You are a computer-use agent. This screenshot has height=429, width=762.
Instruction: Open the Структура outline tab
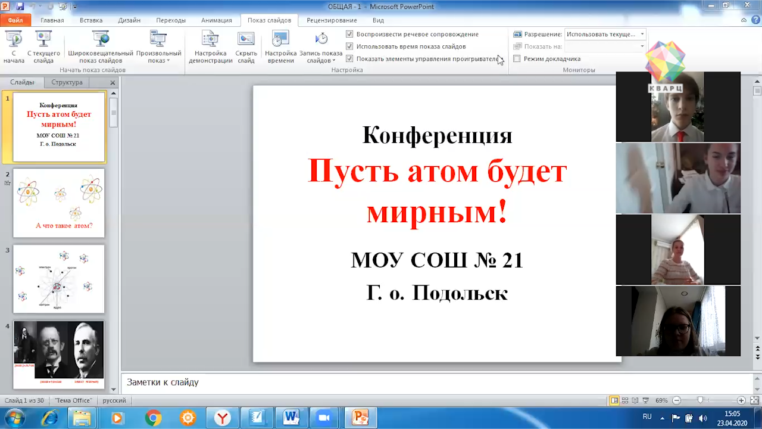(67, 82)
